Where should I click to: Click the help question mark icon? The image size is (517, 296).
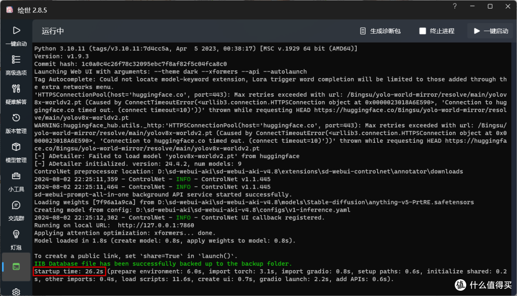pyautogui.click(x=455, y=6)
